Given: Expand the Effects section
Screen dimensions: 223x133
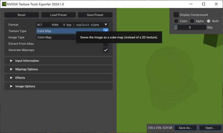Looking at the screenshot, I should (x=59, y=78).
